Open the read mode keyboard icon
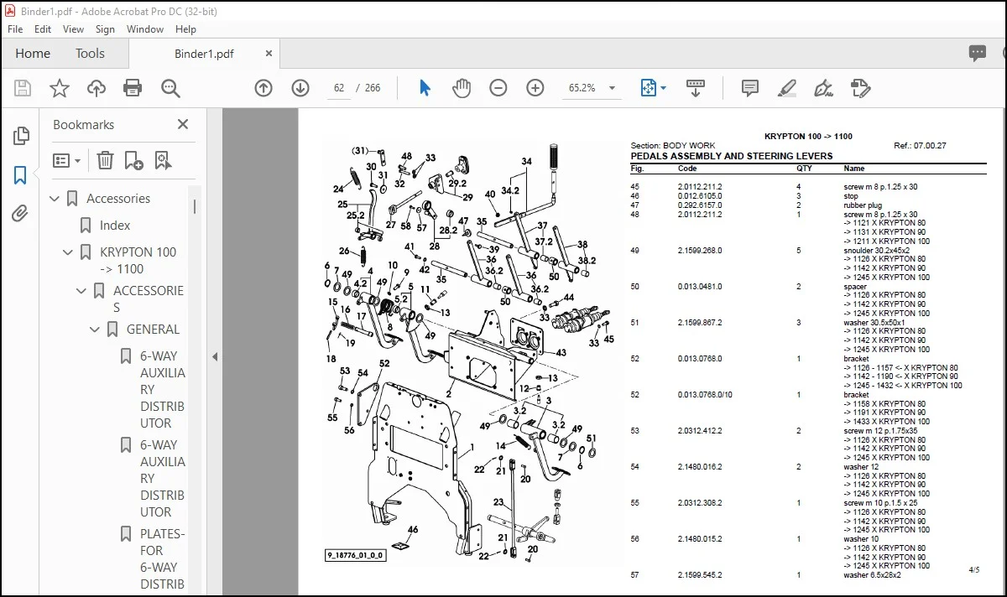The image size is (1007, 597). 695,88
